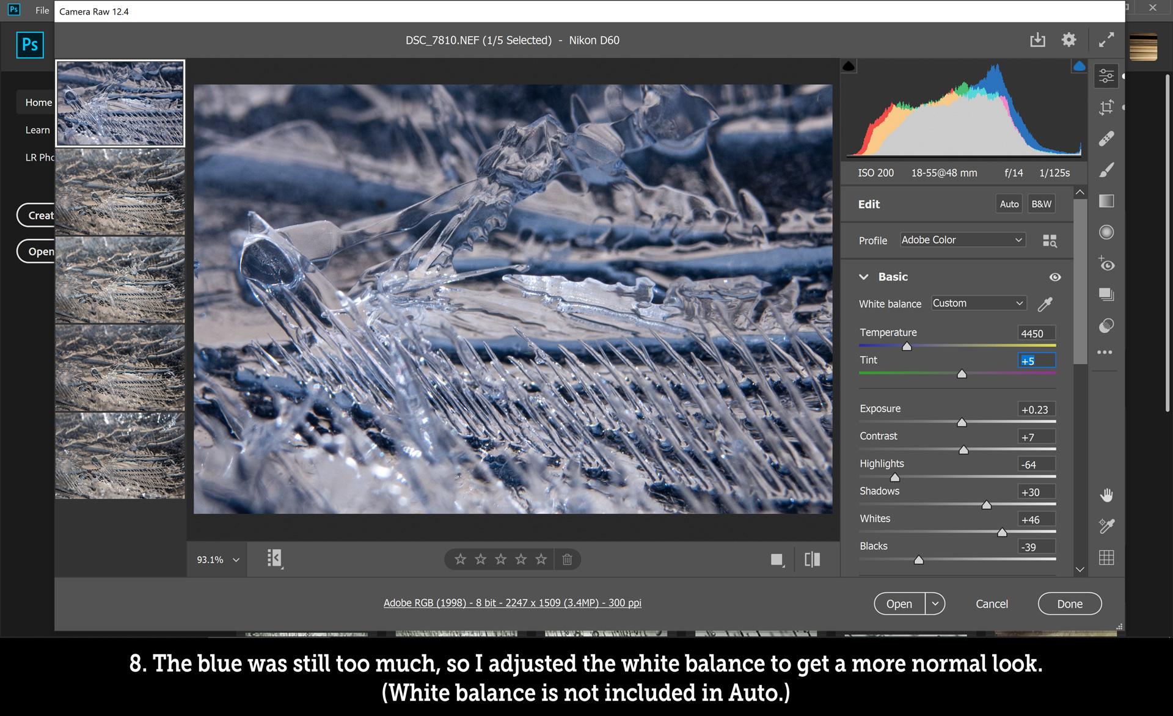Viewport: 1173px width, 716px height.
Task: Collapse the Basic section
Action: coord(863,277)
